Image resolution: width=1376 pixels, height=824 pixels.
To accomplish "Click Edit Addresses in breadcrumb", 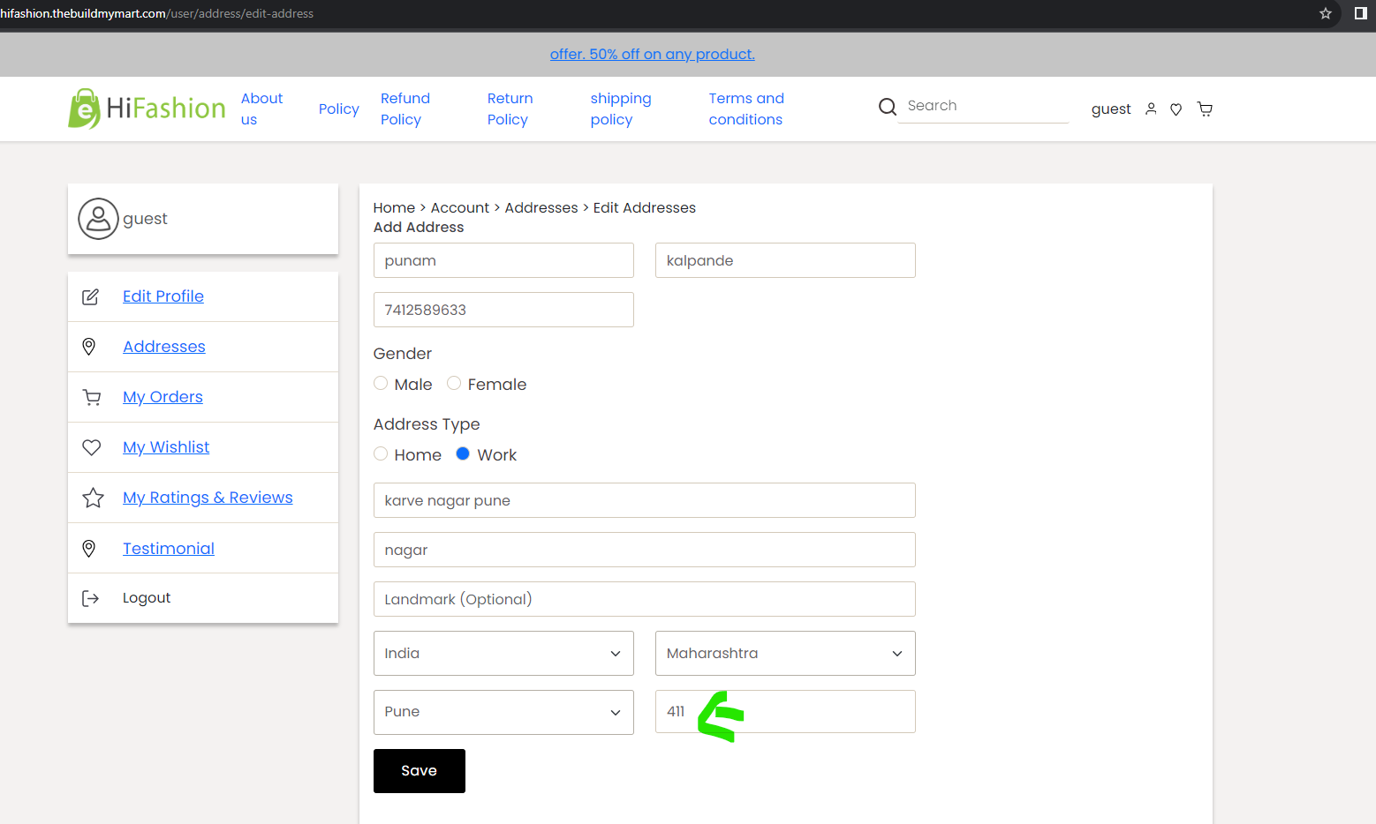I will point(645,208).
